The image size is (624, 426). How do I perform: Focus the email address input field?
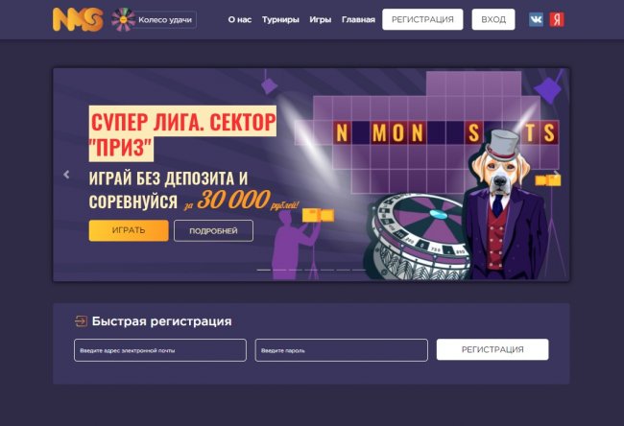click(160, 350)
